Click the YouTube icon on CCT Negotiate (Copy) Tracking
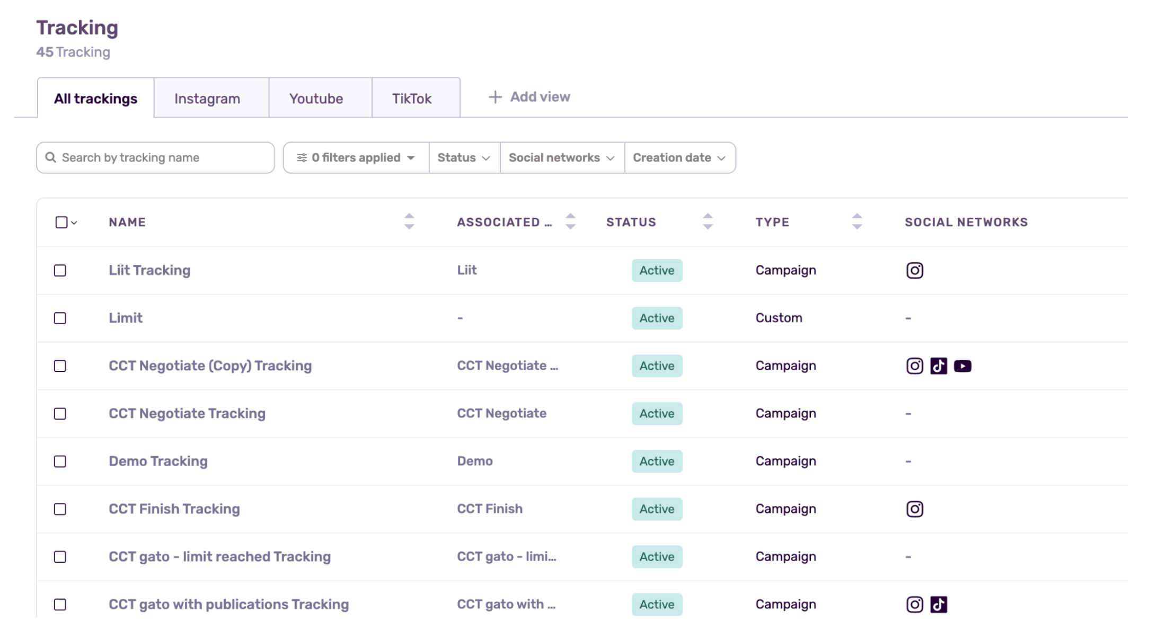This screenshot has height=640, width=1166. [963, 366]
